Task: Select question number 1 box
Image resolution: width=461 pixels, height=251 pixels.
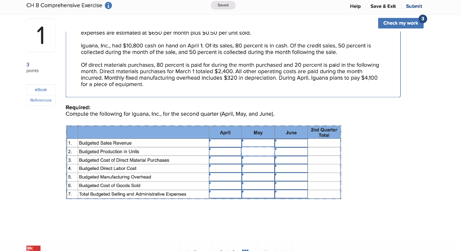Action: (x=41, y=35)
